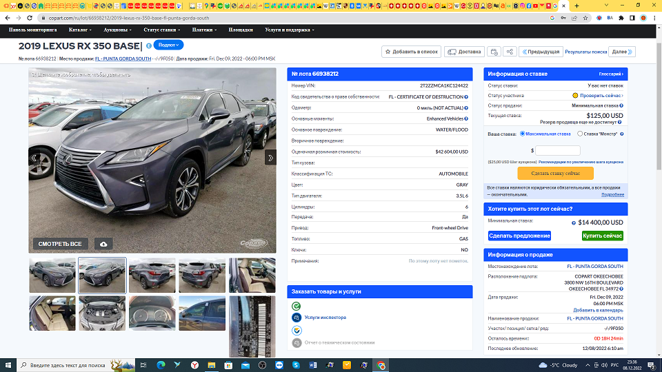Image resolution: width=662 pixels, height=372 pixels.
Task: Select Максимальная ставка radio option
Action: click(x=522, y=134)
